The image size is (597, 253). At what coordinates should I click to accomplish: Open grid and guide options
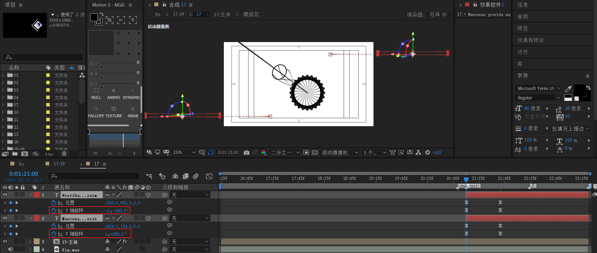coord(202,152)
